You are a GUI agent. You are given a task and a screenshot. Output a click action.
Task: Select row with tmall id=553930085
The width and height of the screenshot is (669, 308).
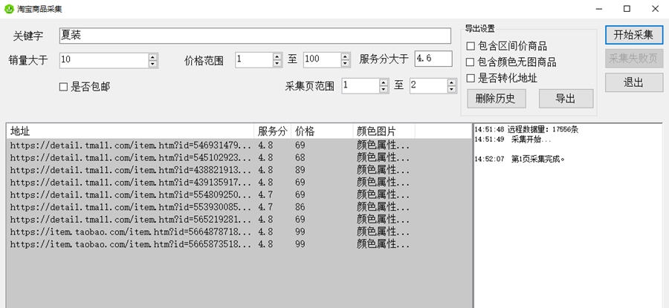click(239, 207)
